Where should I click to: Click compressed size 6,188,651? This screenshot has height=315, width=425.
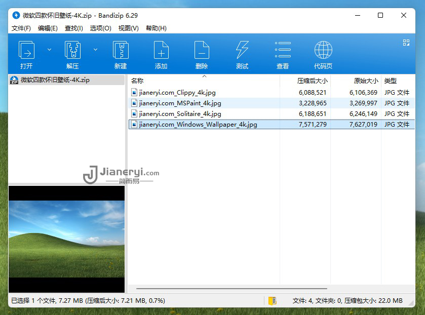[313, 114]
